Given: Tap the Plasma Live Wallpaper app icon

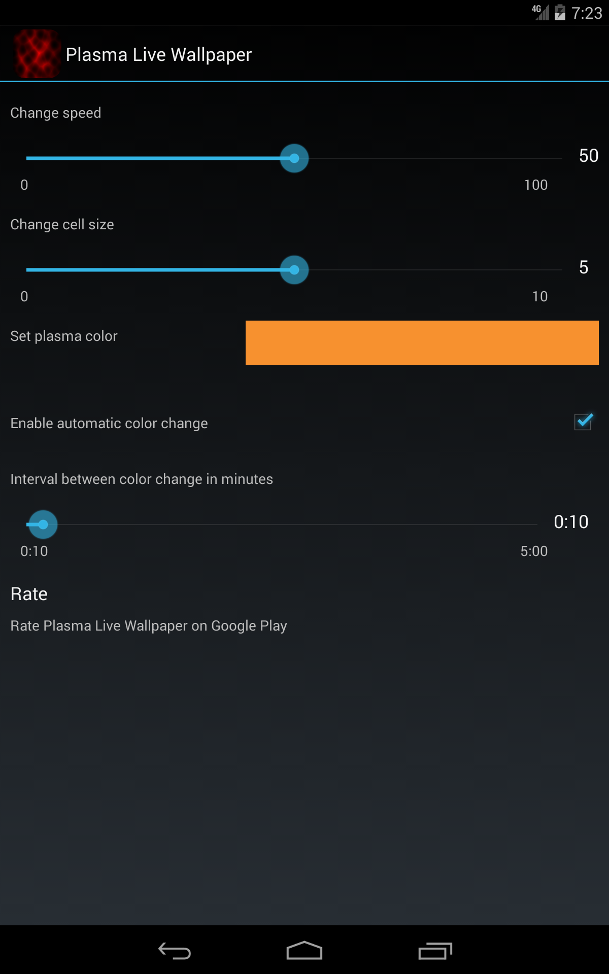Looking at the screenshot, I should 37,54.
